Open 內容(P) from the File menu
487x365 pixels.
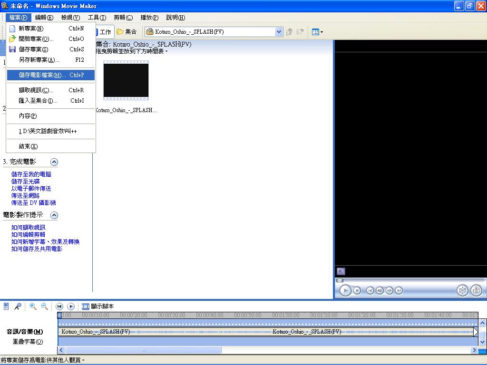tap(50, 116)
